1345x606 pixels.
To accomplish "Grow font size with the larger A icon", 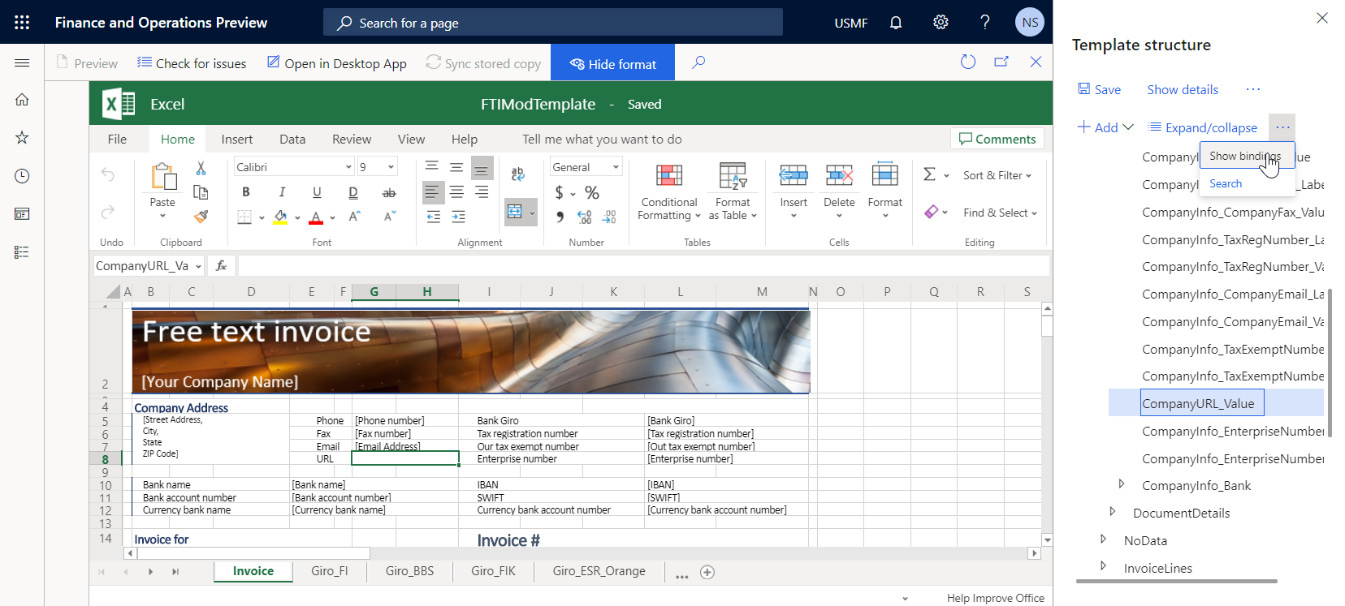I will point(355,216).
